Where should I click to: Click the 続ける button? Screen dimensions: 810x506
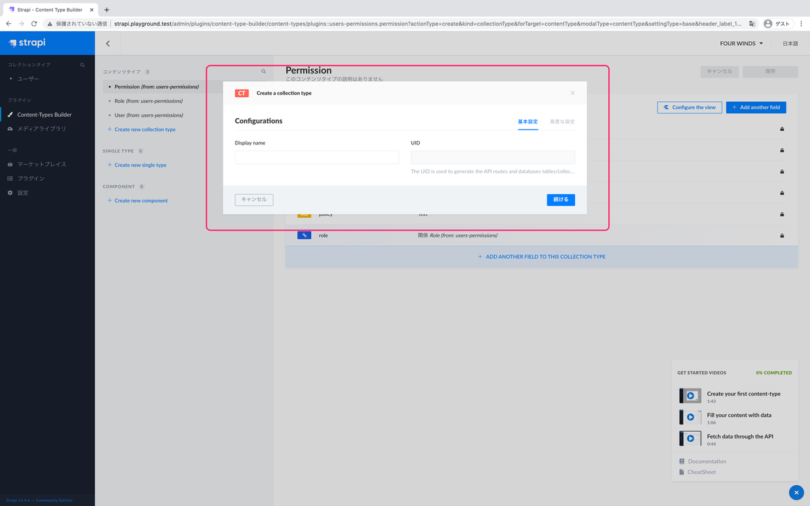tap(561, 200)
